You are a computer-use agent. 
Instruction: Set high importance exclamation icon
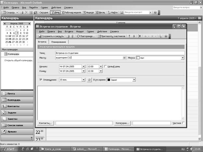coord(129,36)
